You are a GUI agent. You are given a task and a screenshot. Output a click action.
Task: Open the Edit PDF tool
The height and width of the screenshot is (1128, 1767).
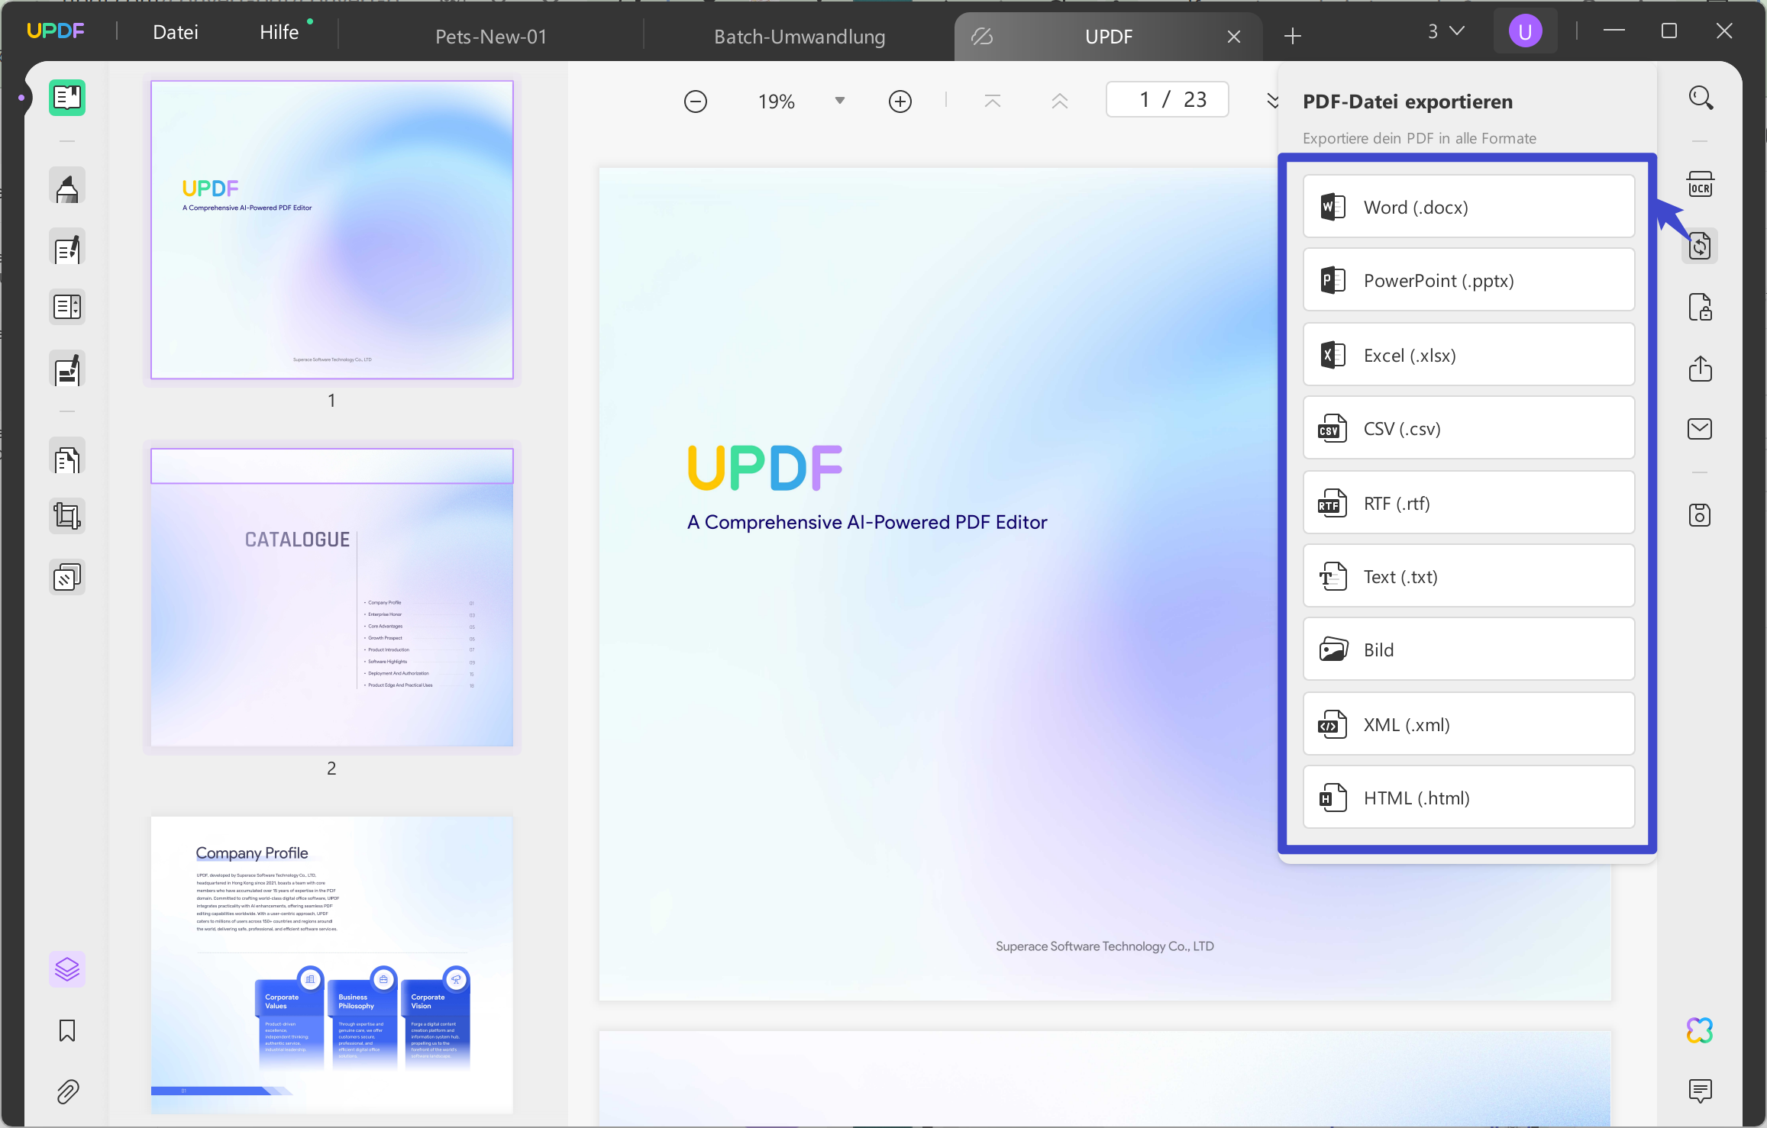67,247
